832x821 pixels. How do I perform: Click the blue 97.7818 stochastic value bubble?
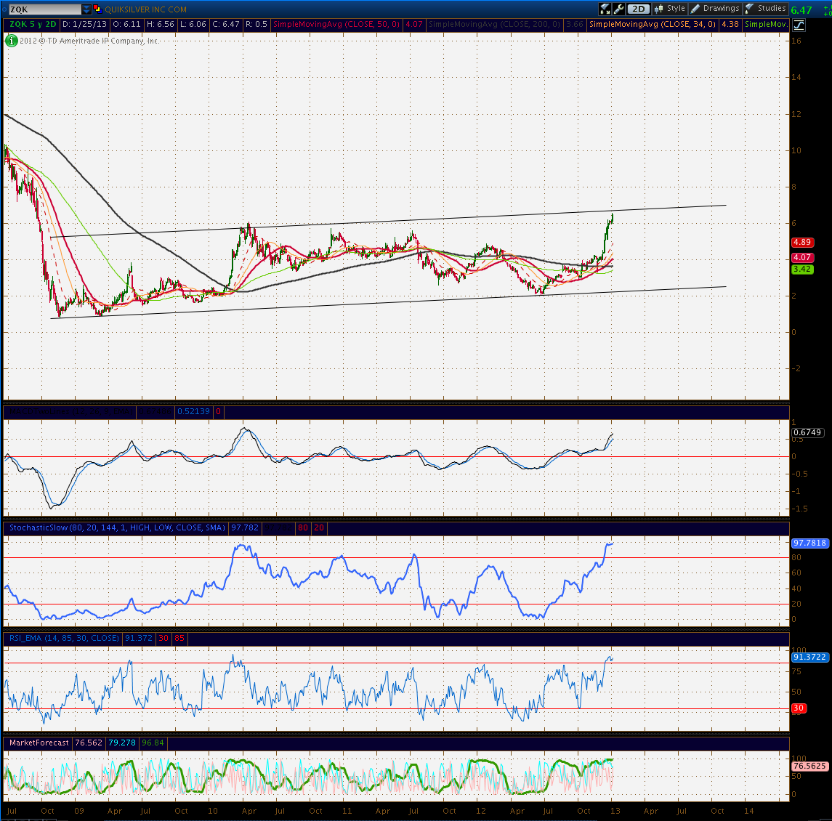[809, 543]
